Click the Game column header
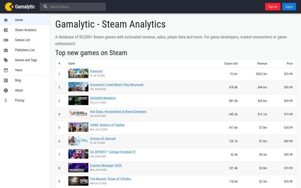Viewport: 301px width, 188px height. coord(71,64)
